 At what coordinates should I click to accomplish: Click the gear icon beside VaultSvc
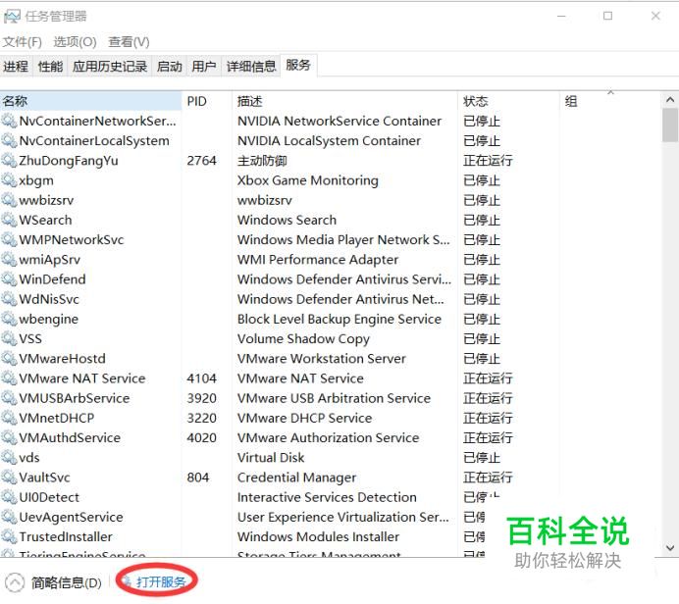click(x=9, y=478)
